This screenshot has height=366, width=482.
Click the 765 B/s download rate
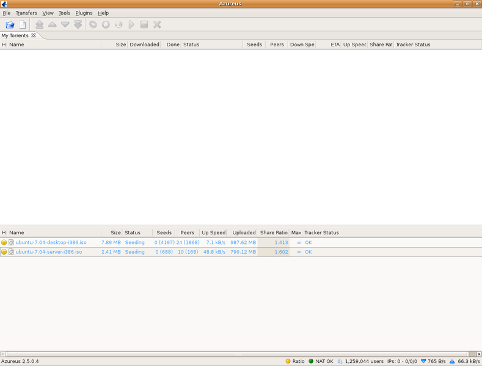[437, 361]
